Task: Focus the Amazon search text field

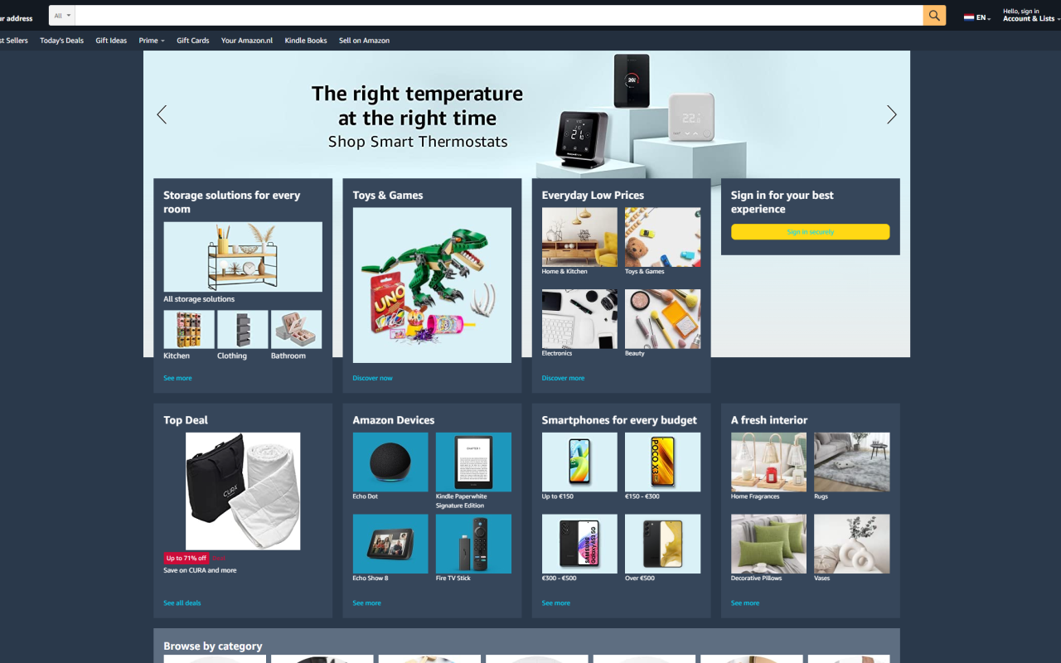Action: point(499,16)
